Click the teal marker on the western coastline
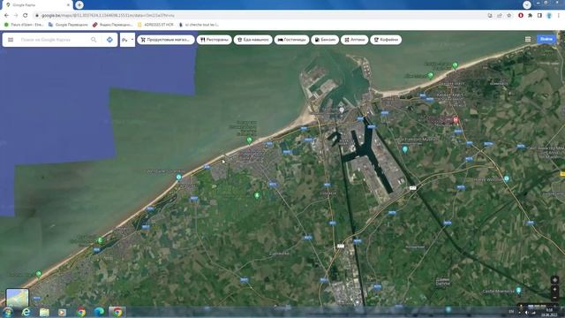This screenshot has width=565, height=318. point(178,177)
